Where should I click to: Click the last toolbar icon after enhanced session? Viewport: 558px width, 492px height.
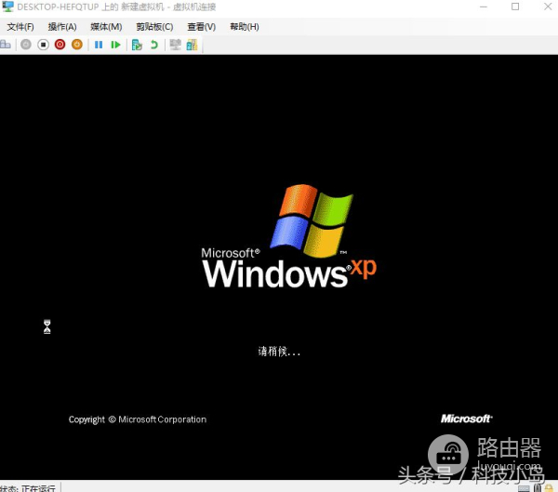click(x=192, y=45)
